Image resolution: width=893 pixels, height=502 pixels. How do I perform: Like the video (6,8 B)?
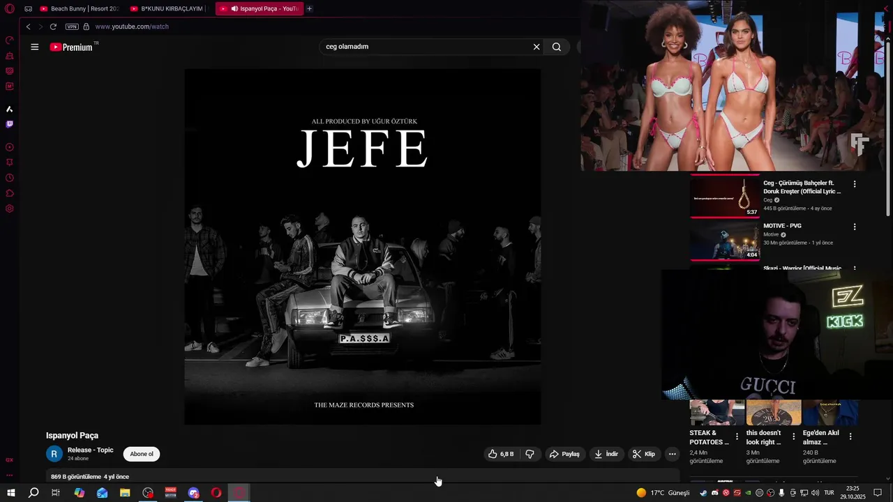(502, 454)
